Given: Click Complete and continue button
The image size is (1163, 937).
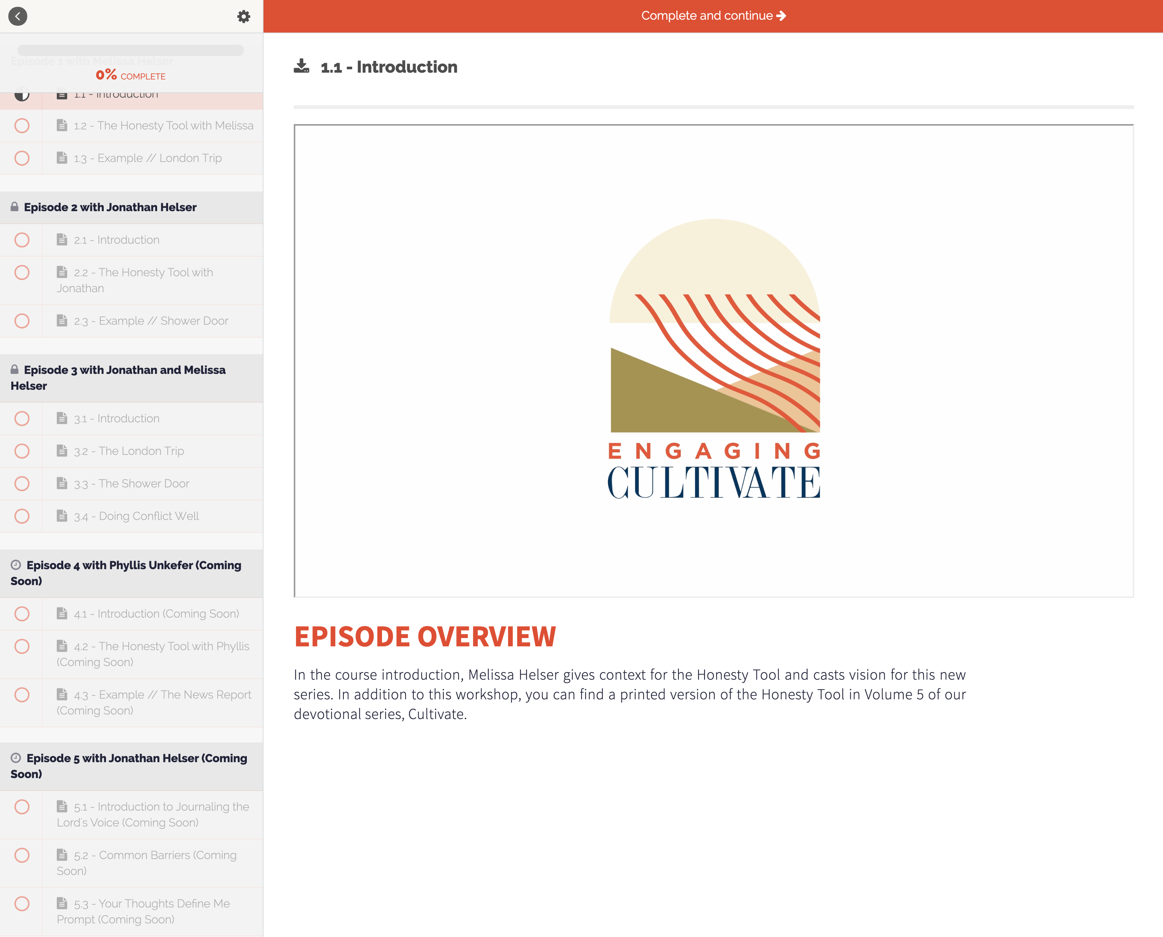Looking at the screenshot, I should pos(713,16).
